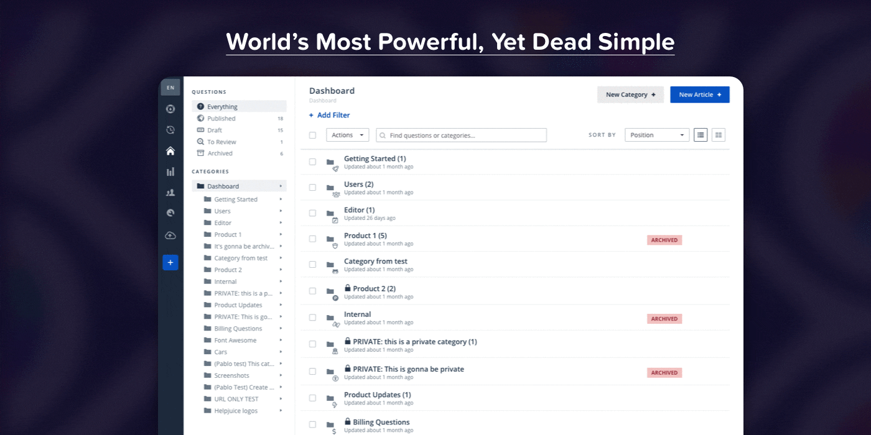This screenshot has height=435, width=871.
Task: Expand the Dashboard category arrow
Action: pos(281,186)
